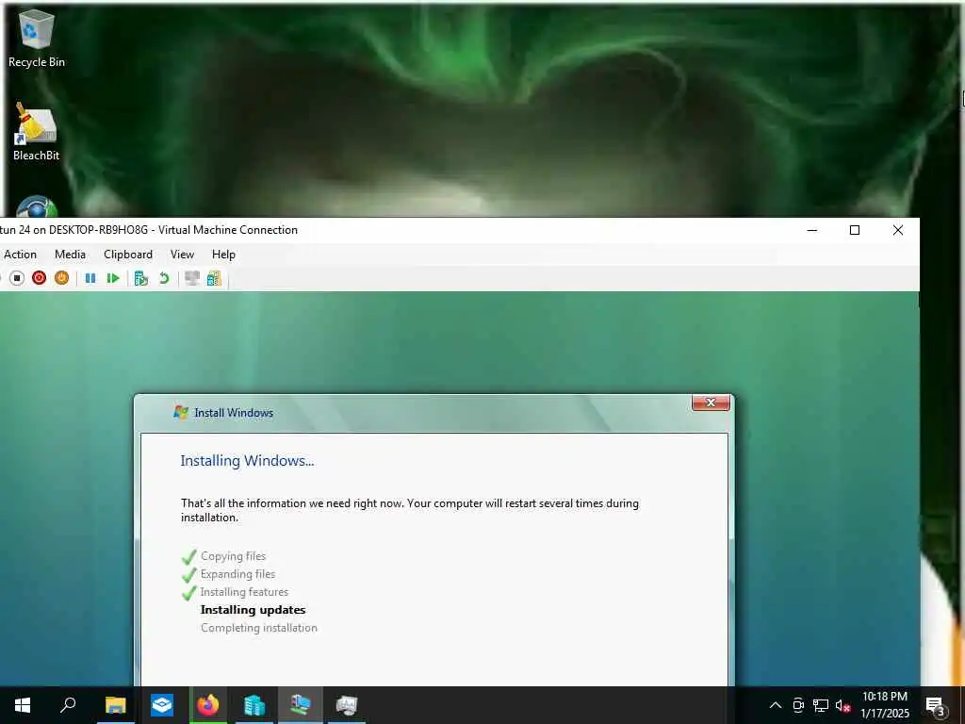Pause the virtual machine from toolbar
Viewport: 965px width, 724px height.
click(90, 278)
